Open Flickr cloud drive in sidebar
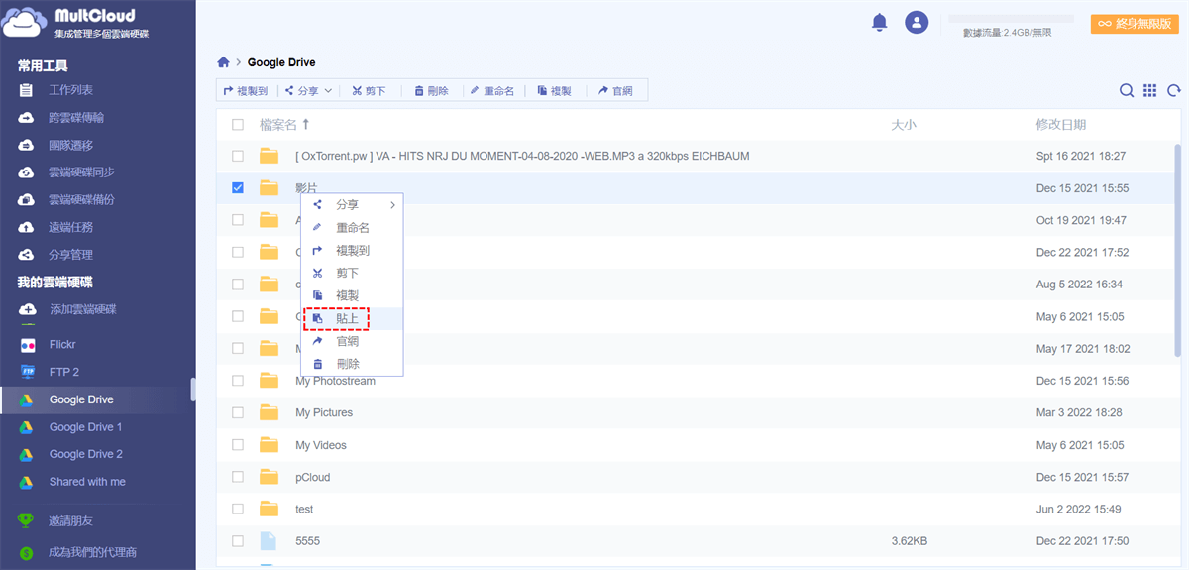1189x570 pixels. tap(62, 345)
